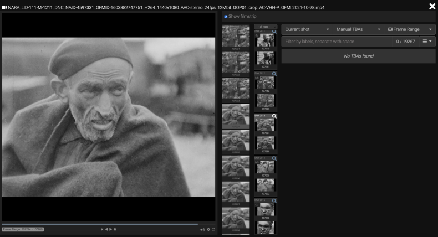
Task: Click the No TBAs found message
Action: pyautogui.click(x=358, y=56)
